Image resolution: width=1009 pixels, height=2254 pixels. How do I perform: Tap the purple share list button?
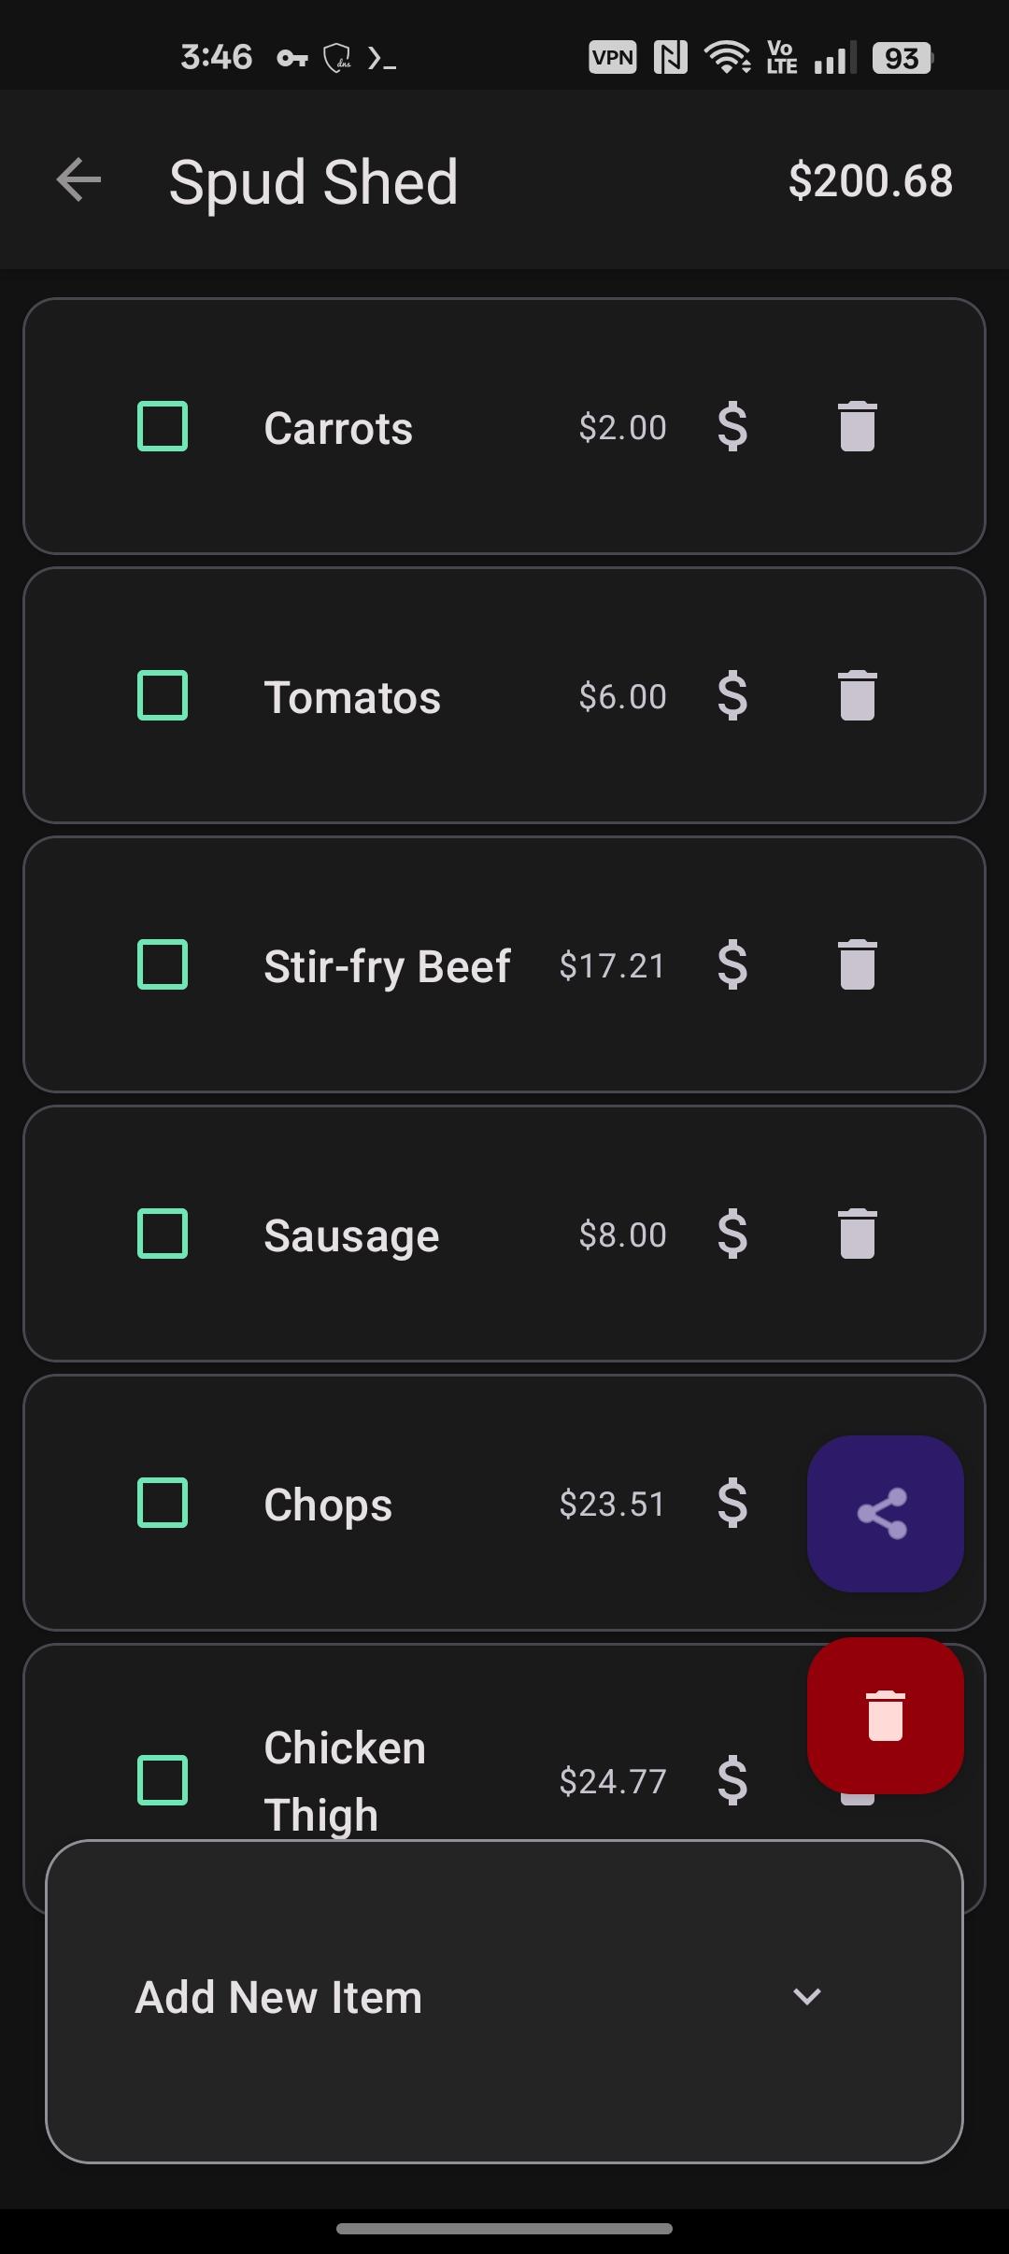885,1513
